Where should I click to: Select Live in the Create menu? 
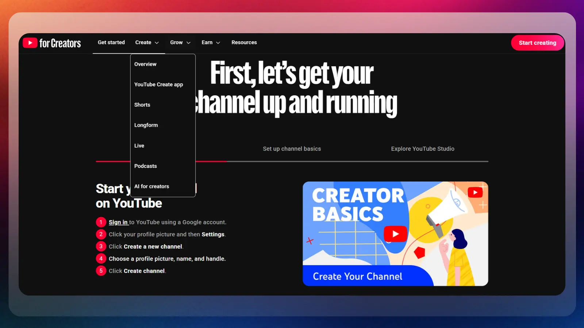pos(139,146)
